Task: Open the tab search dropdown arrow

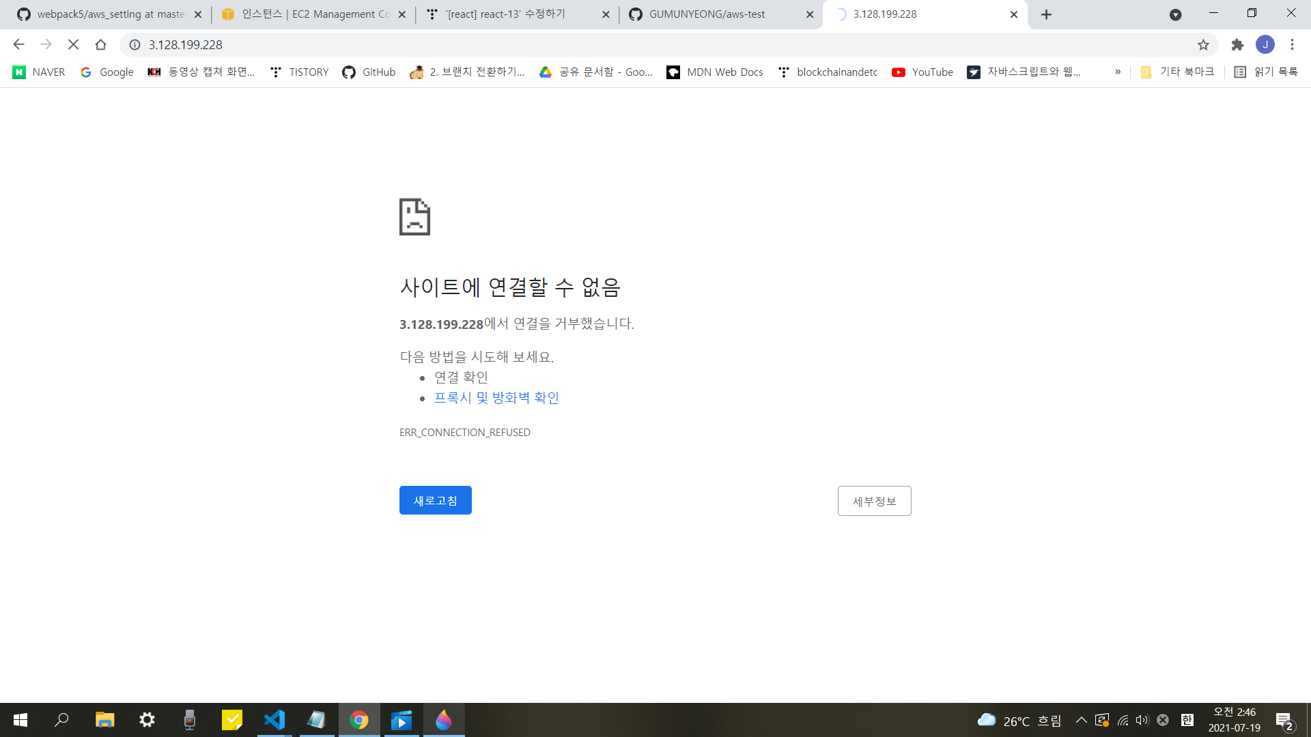Action: (x=1175, y=14)
